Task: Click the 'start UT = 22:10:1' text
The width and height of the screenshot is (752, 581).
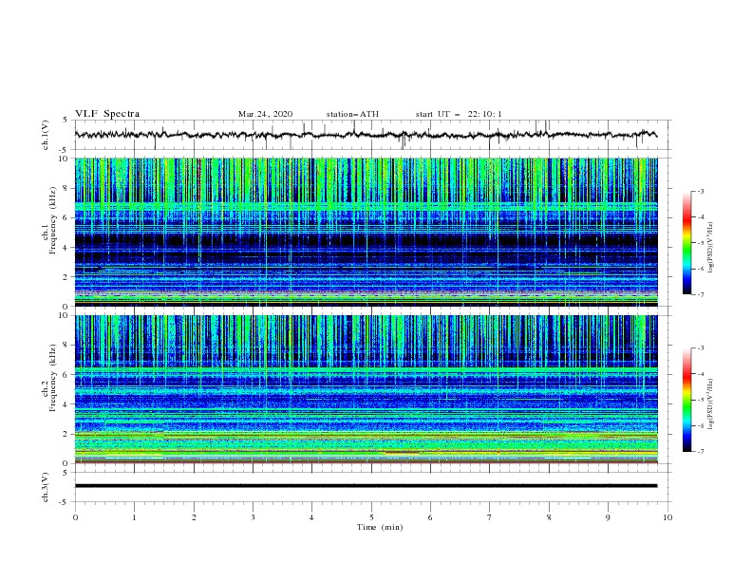Action: pyautogui.click(x=459, y=114)
